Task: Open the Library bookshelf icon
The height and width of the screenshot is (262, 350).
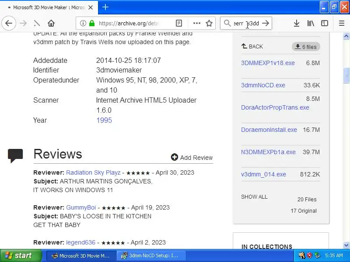Action: point(311,23)
